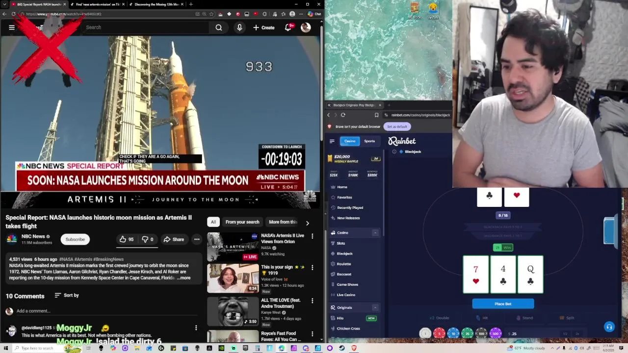The height and width of the screenshot is (353, 628).
Task: Open the YouTube hamburger guide menu
Action: tap(12, 27)
